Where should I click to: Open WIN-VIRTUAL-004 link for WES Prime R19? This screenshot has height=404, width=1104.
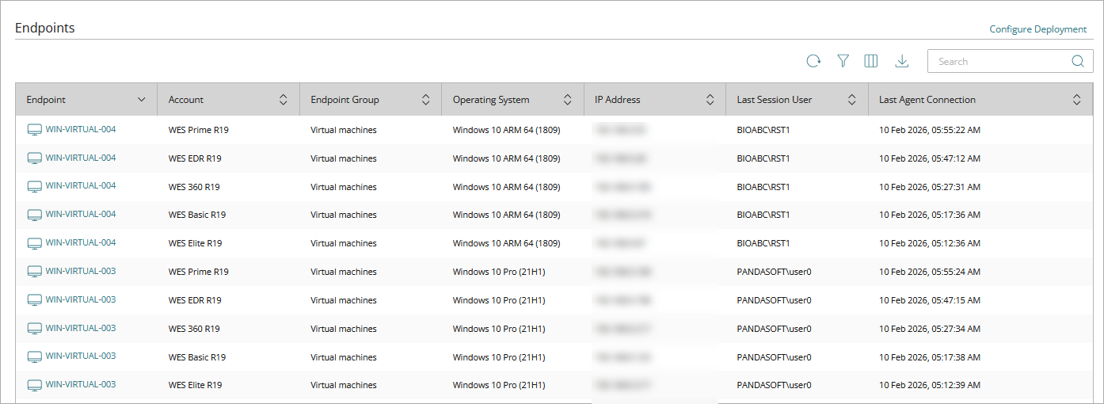point(81,129)
